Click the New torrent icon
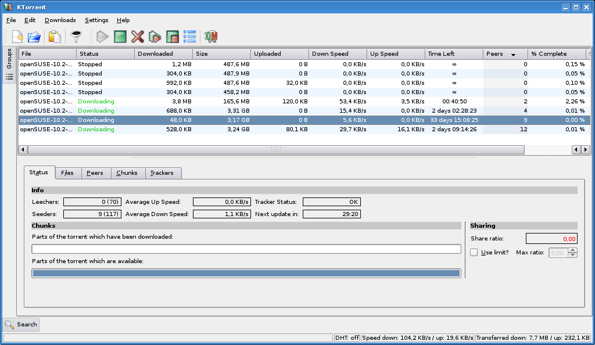This screenshot has height=345, width=595. tap(17, 37)
